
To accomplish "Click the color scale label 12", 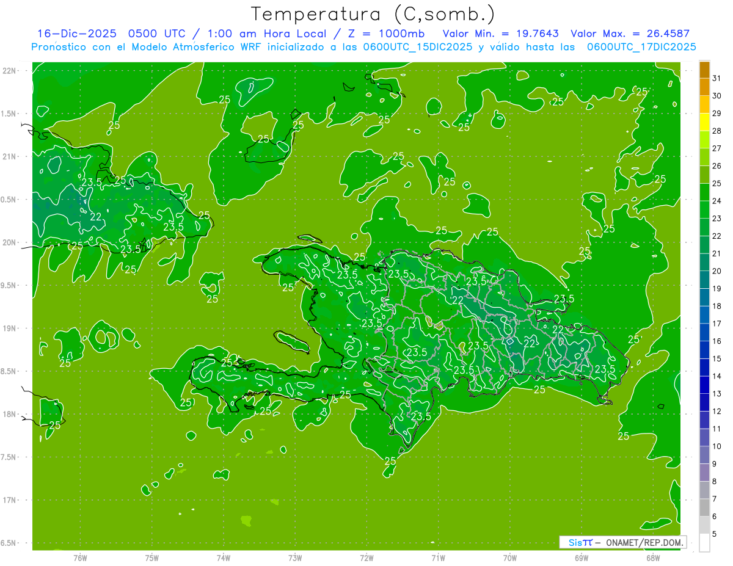I will [x=717, y=411].
